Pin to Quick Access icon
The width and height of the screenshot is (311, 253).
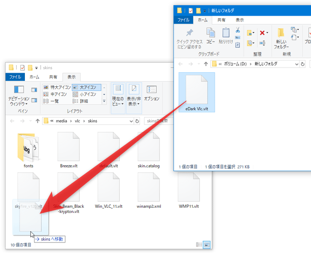point(190,34)
